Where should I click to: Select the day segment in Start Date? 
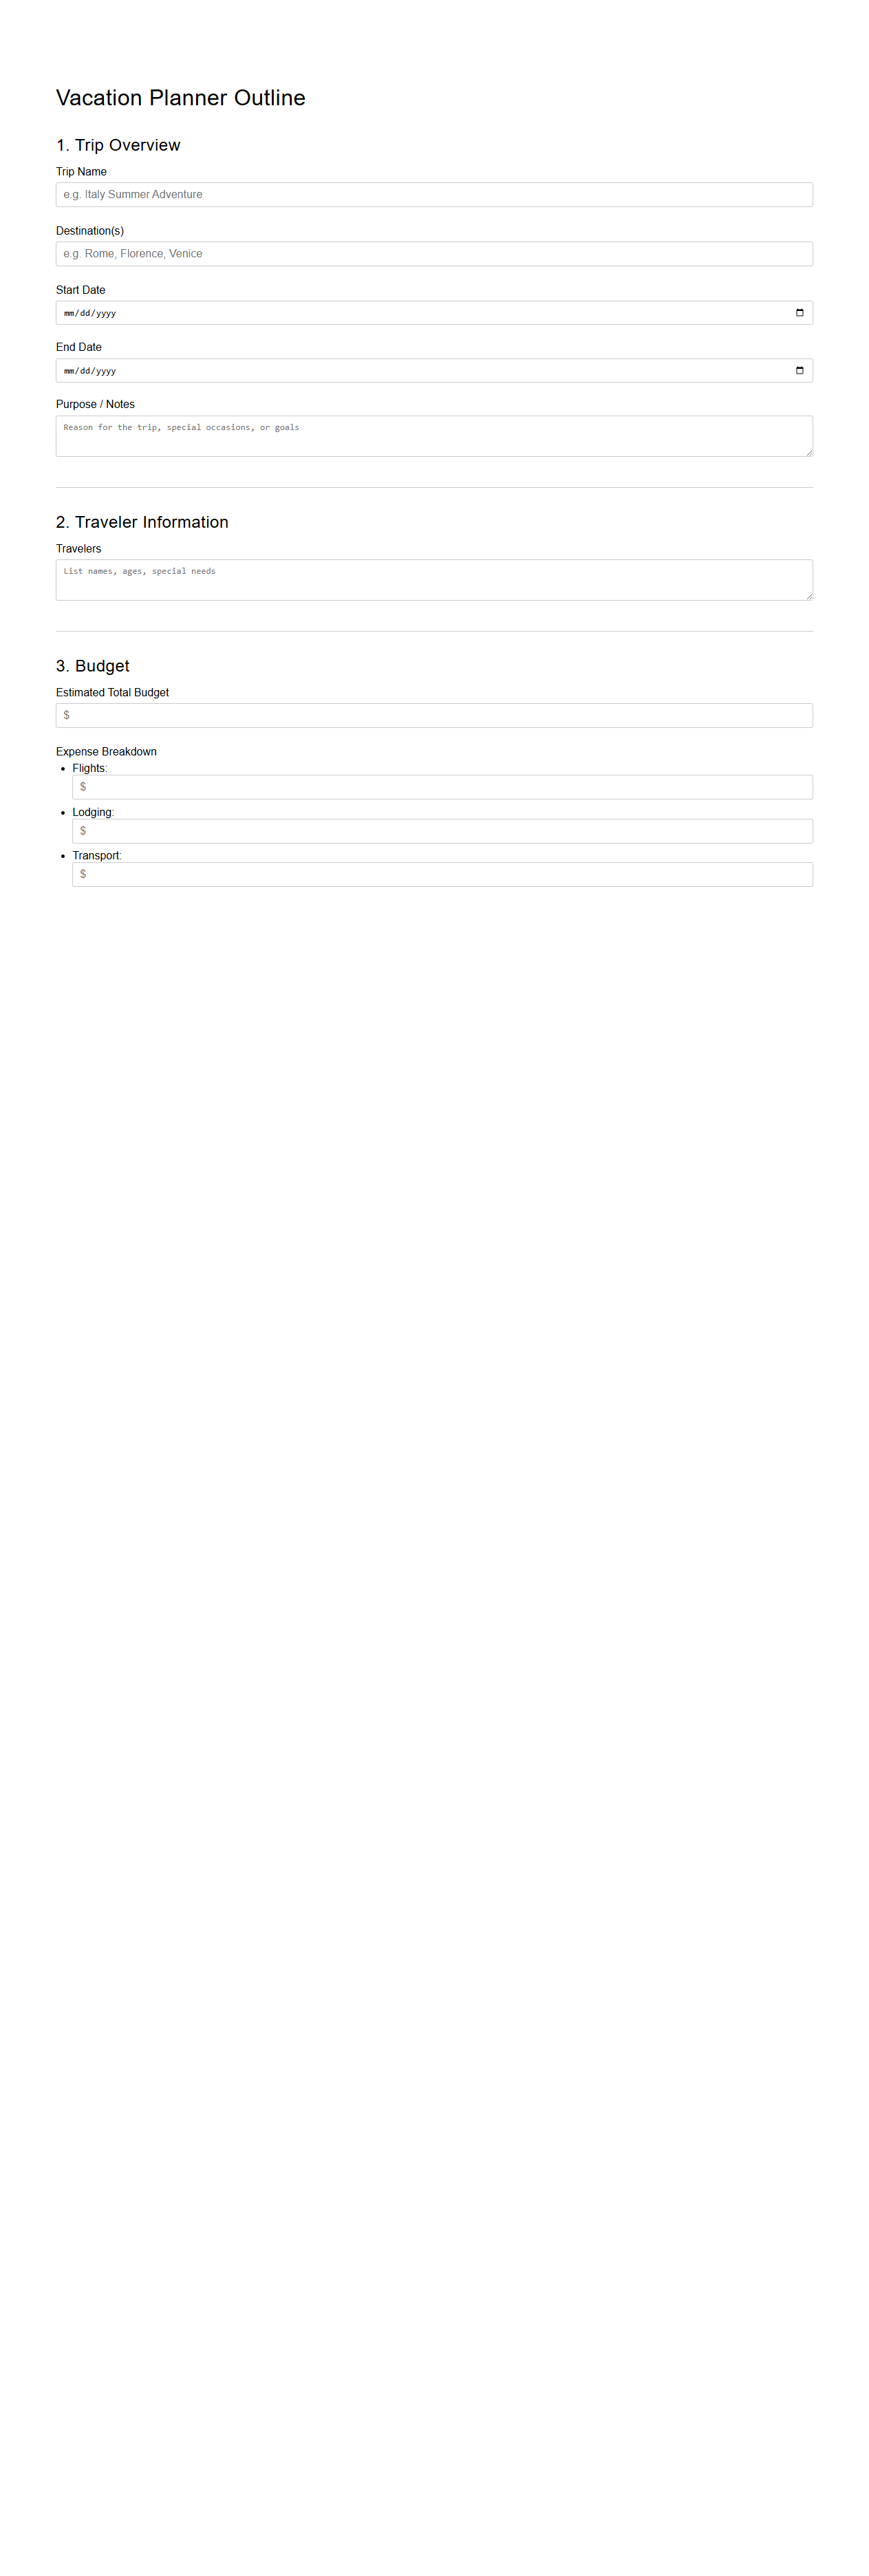pyautogui.click(x=85, y=313)
